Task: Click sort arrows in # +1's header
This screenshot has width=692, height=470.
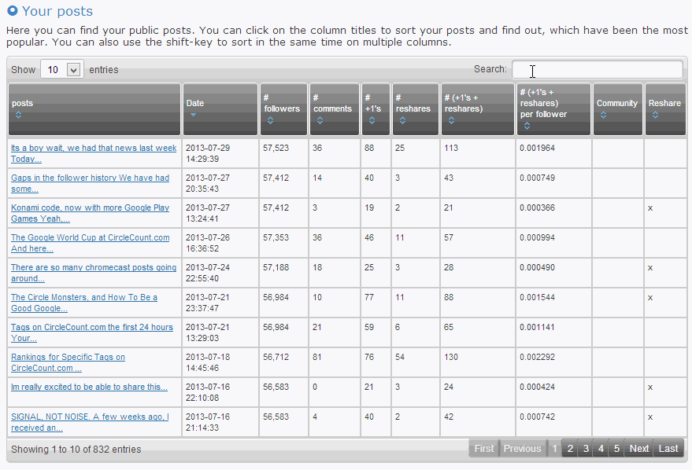Action: point(372,120)
